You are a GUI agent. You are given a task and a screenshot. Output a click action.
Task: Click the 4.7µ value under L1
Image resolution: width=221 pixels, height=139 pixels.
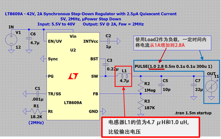click(x=124, y=81)
